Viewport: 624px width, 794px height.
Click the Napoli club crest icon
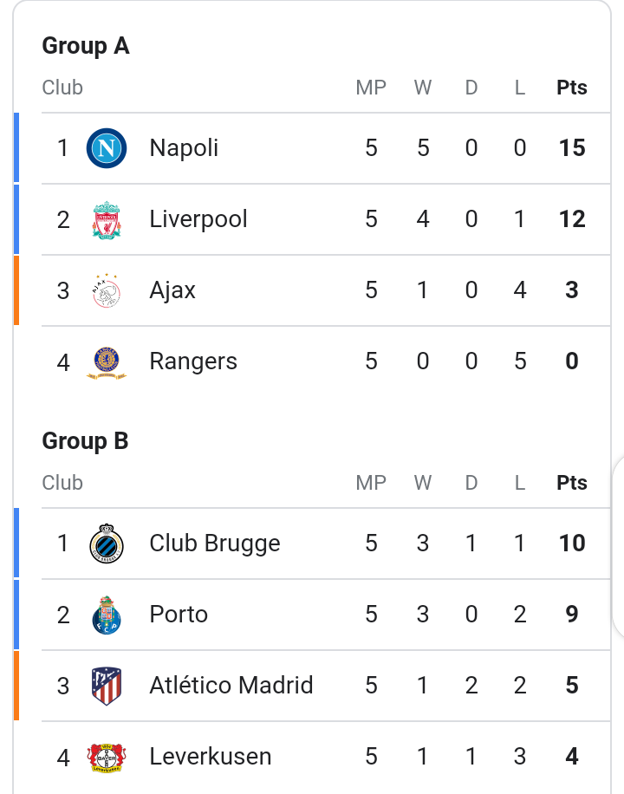[107, 148]
